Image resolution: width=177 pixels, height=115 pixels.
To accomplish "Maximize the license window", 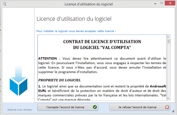I will 162,3.
